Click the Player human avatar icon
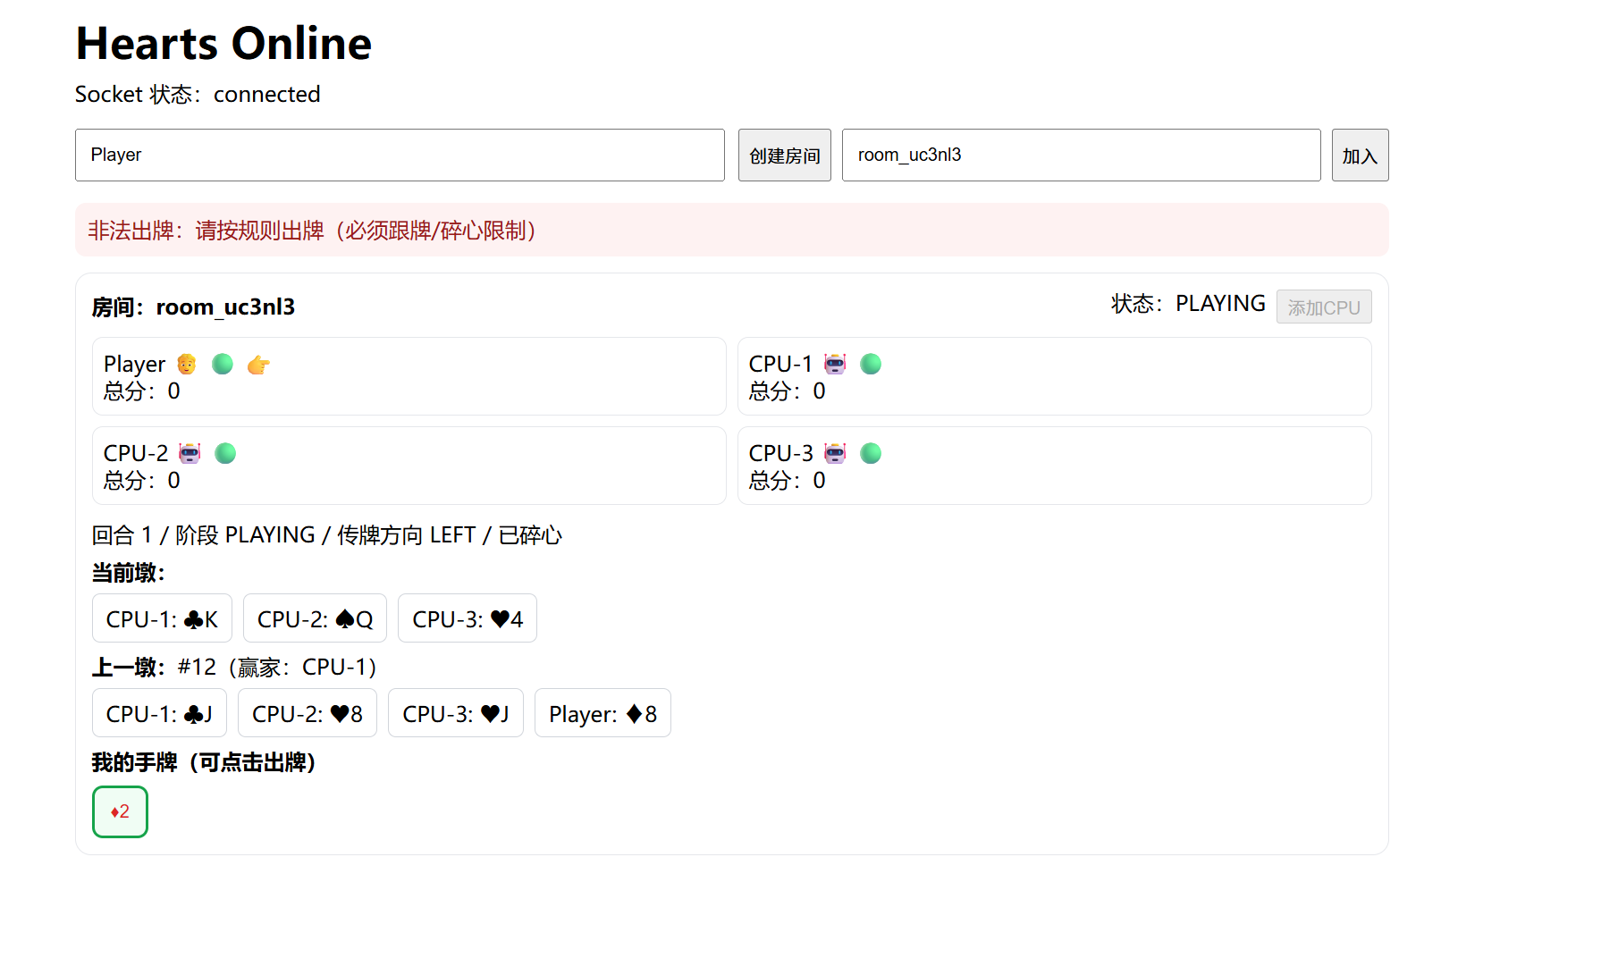The image size is (1601, 958). (x=186, y=364)
